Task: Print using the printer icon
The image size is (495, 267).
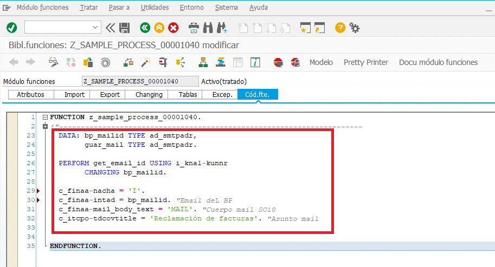Action: click(194, 28)
